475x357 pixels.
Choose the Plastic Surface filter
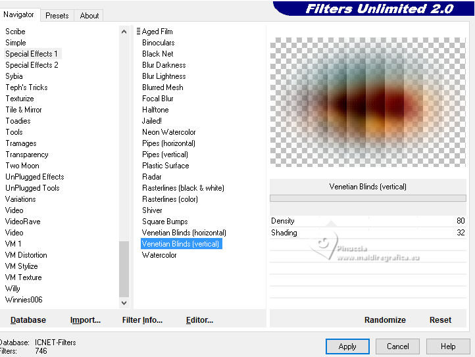pyautogui.click(x=165, y=166)
